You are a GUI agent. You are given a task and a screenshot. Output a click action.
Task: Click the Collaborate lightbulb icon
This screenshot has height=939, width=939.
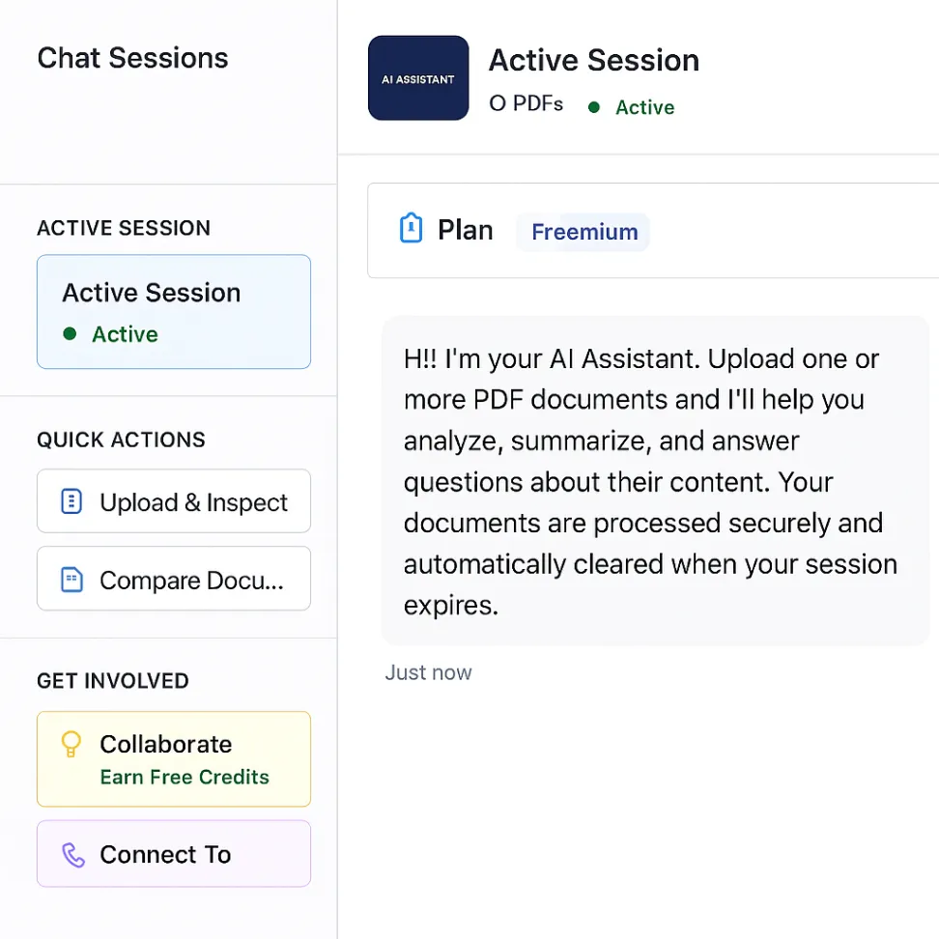(71, 744)
